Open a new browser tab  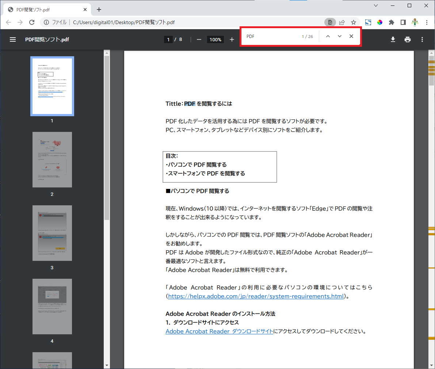tap(99, 10)
